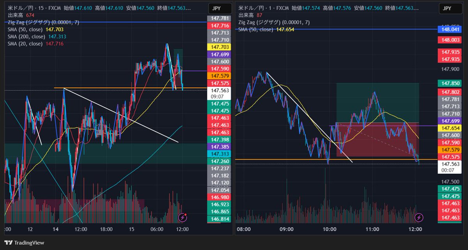The image size is (468, 250).
Task: Click the 10:00 time label on right chart
Action: (330, 229)
